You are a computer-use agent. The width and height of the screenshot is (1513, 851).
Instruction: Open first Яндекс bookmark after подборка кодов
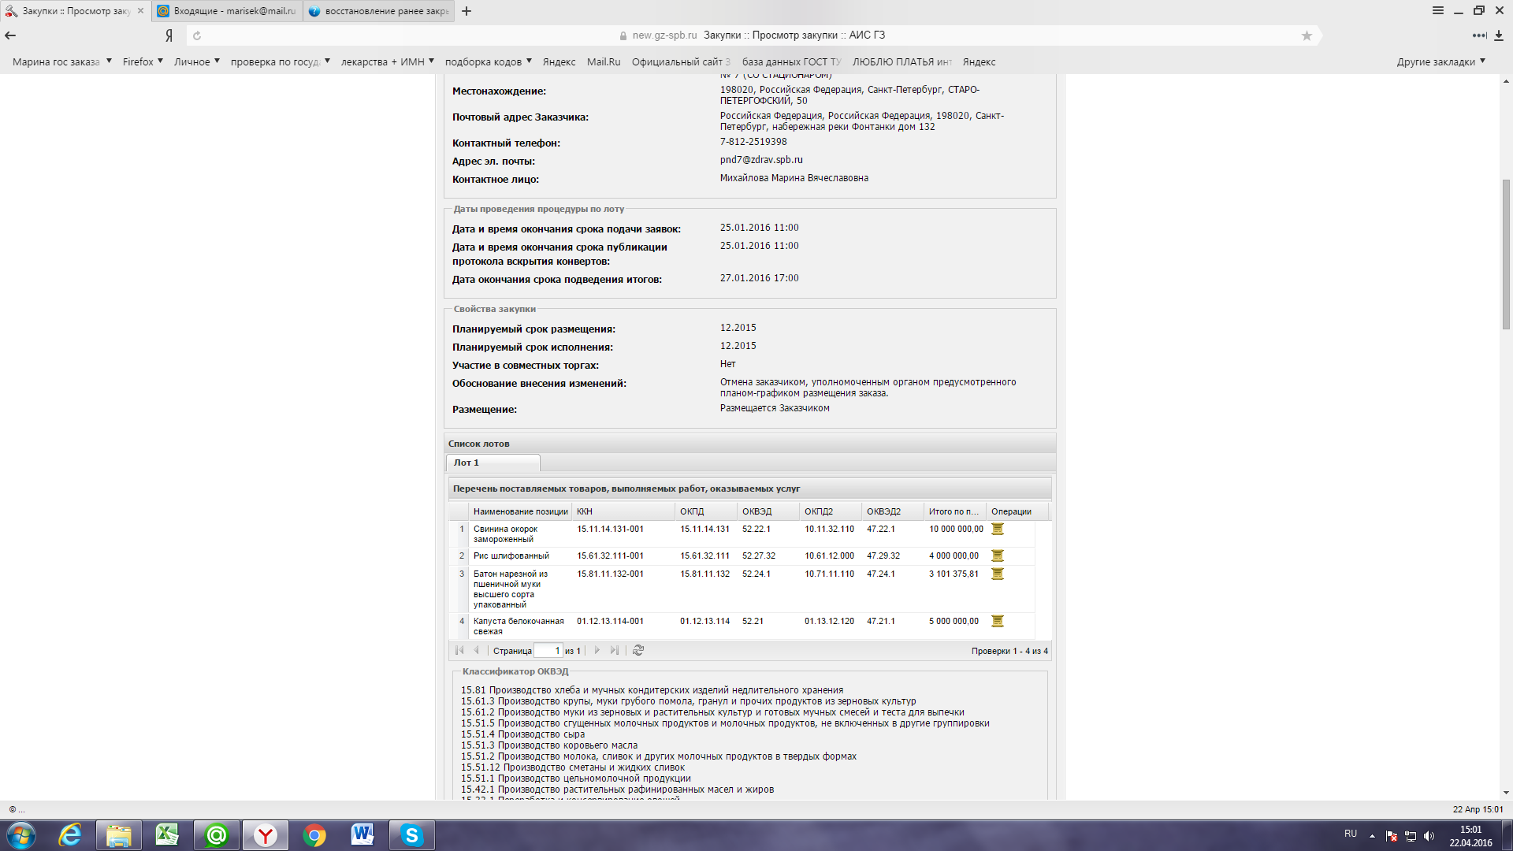[x=559, y=61]
